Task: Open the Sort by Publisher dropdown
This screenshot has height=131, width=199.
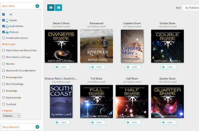Action: (x=191, y=8)
